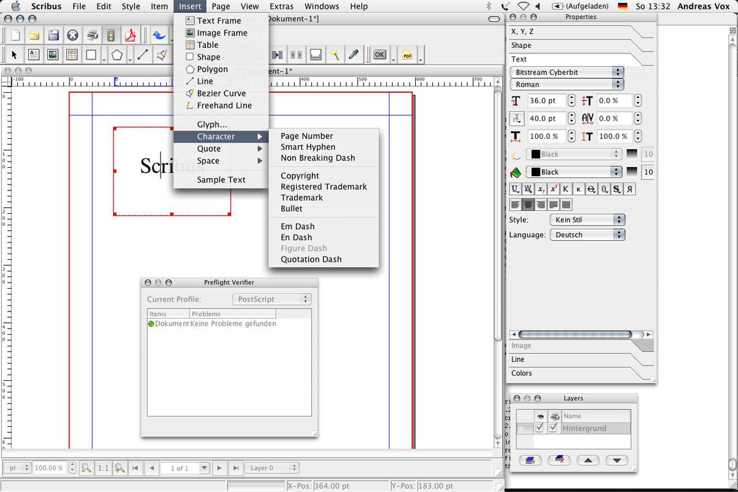
Task: Select the Copy Item Properties wand tool
Action: tap(335, 55)
